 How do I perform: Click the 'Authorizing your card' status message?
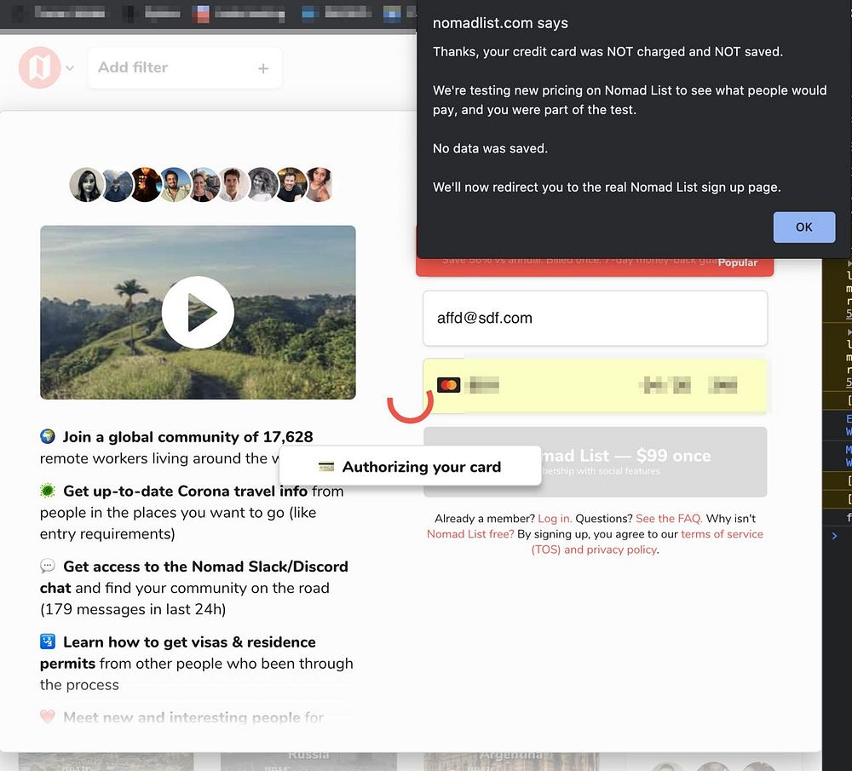point(411,467)
